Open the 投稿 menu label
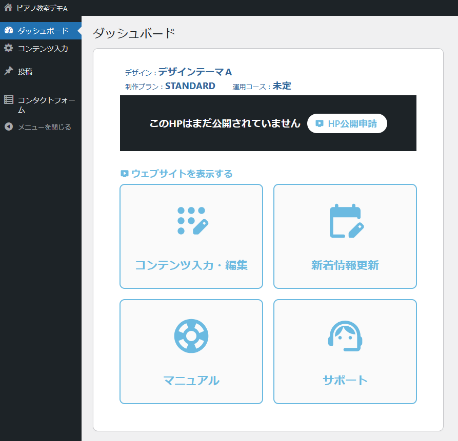Image resolution: width=458 pixels, height=441 pixels. point(25,72)
